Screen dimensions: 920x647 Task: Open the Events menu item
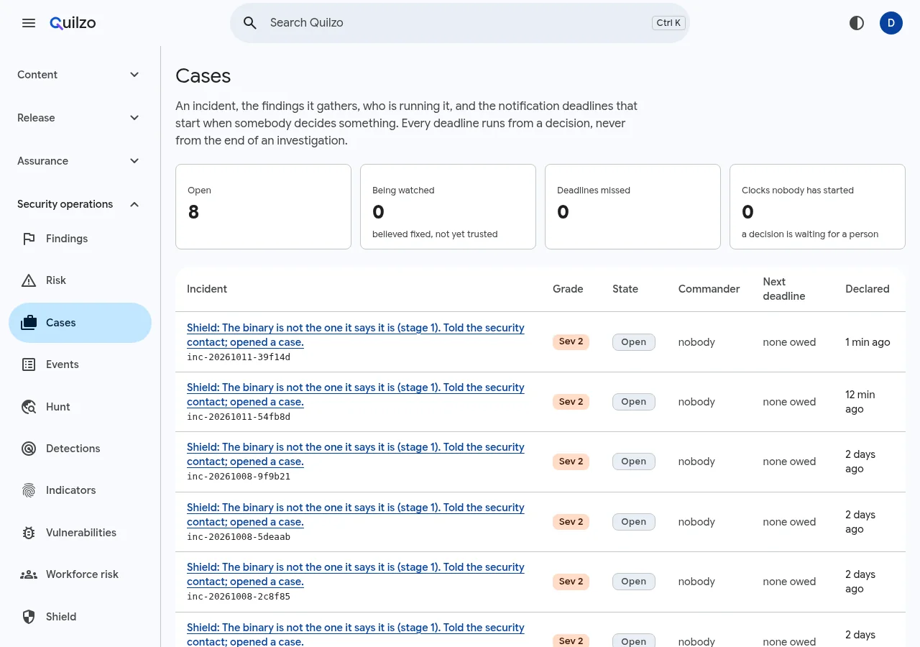point(80,364)
